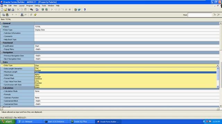Click the Paste Properties icon in palette toolbar
Screen dimensions: 222x124
pyautogui.click(x=7, y=15)
